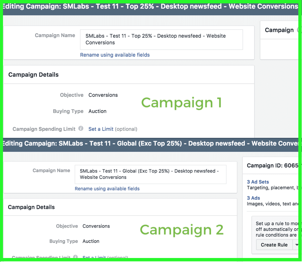The width and height of the screenshot is (302, 262).
Task: Click Spending Limit info icon in Campaign 1
Action: pos(81,128)
